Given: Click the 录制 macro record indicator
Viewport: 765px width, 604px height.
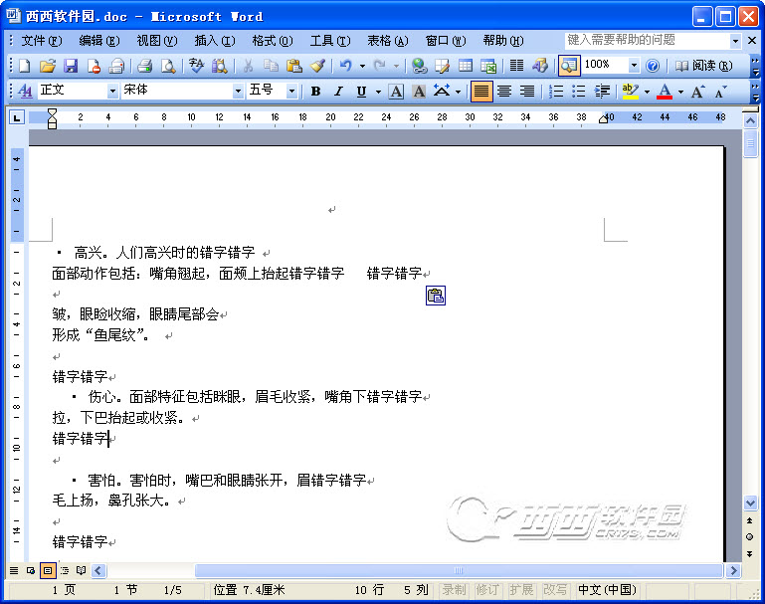Looking at the screenshot, I should (455, 590).
